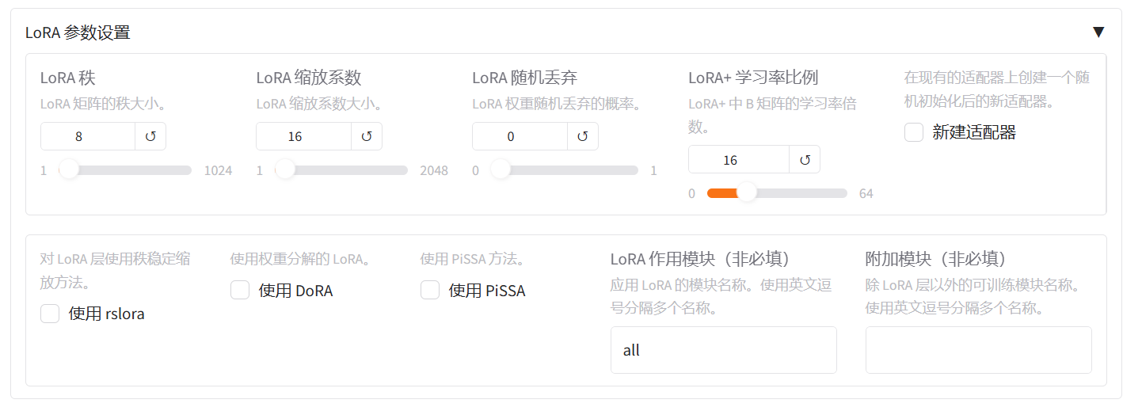Click the LoRA 随机丢弃 number input
1142x411 pixels.
pos(520,136)
